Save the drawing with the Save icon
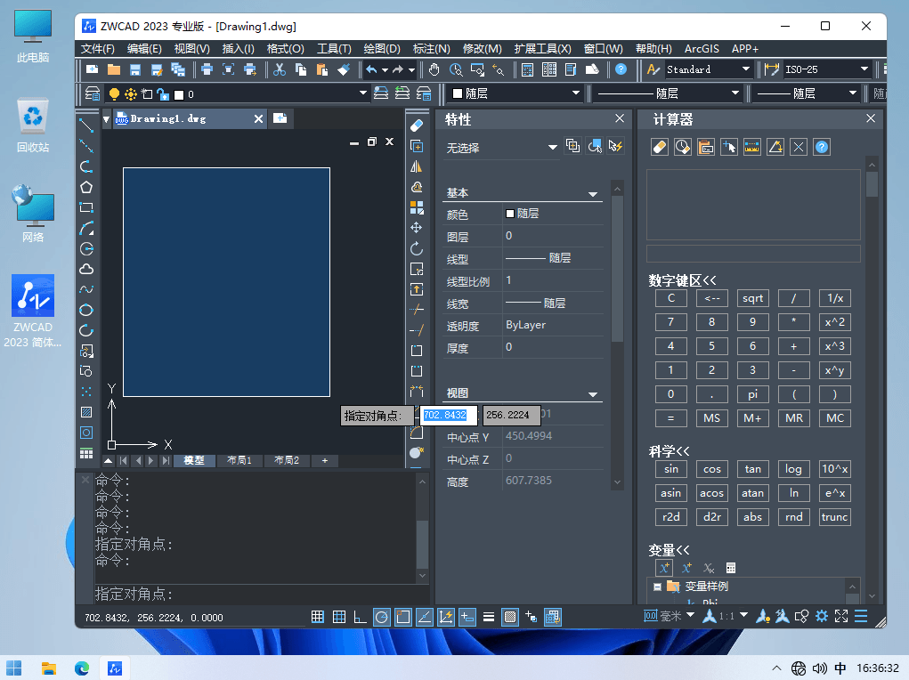This screenshot has width=909, height=680. pos(135,69)
